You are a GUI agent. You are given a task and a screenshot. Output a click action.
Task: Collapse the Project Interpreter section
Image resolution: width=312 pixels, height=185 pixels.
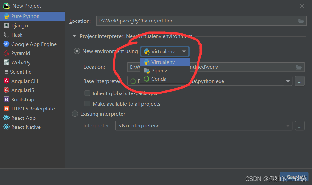(x=74, y=36)
